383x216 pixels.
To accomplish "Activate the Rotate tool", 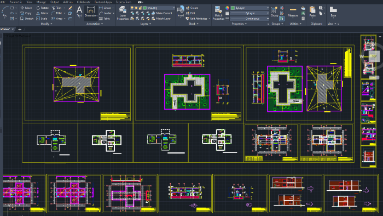I will (x=43, y=8).
